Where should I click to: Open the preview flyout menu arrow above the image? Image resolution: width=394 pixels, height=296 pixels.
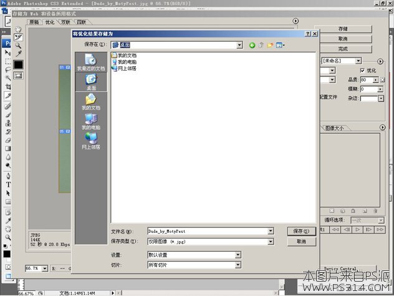(295, 21)
